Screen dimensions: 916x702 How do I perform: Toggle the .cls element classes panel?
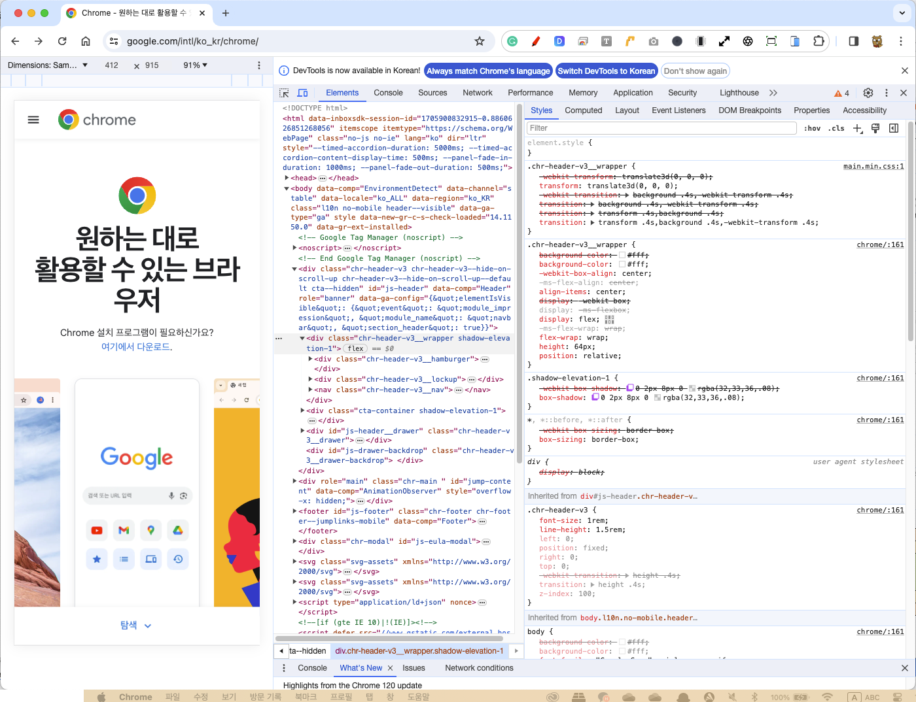[x=836, y=128]
